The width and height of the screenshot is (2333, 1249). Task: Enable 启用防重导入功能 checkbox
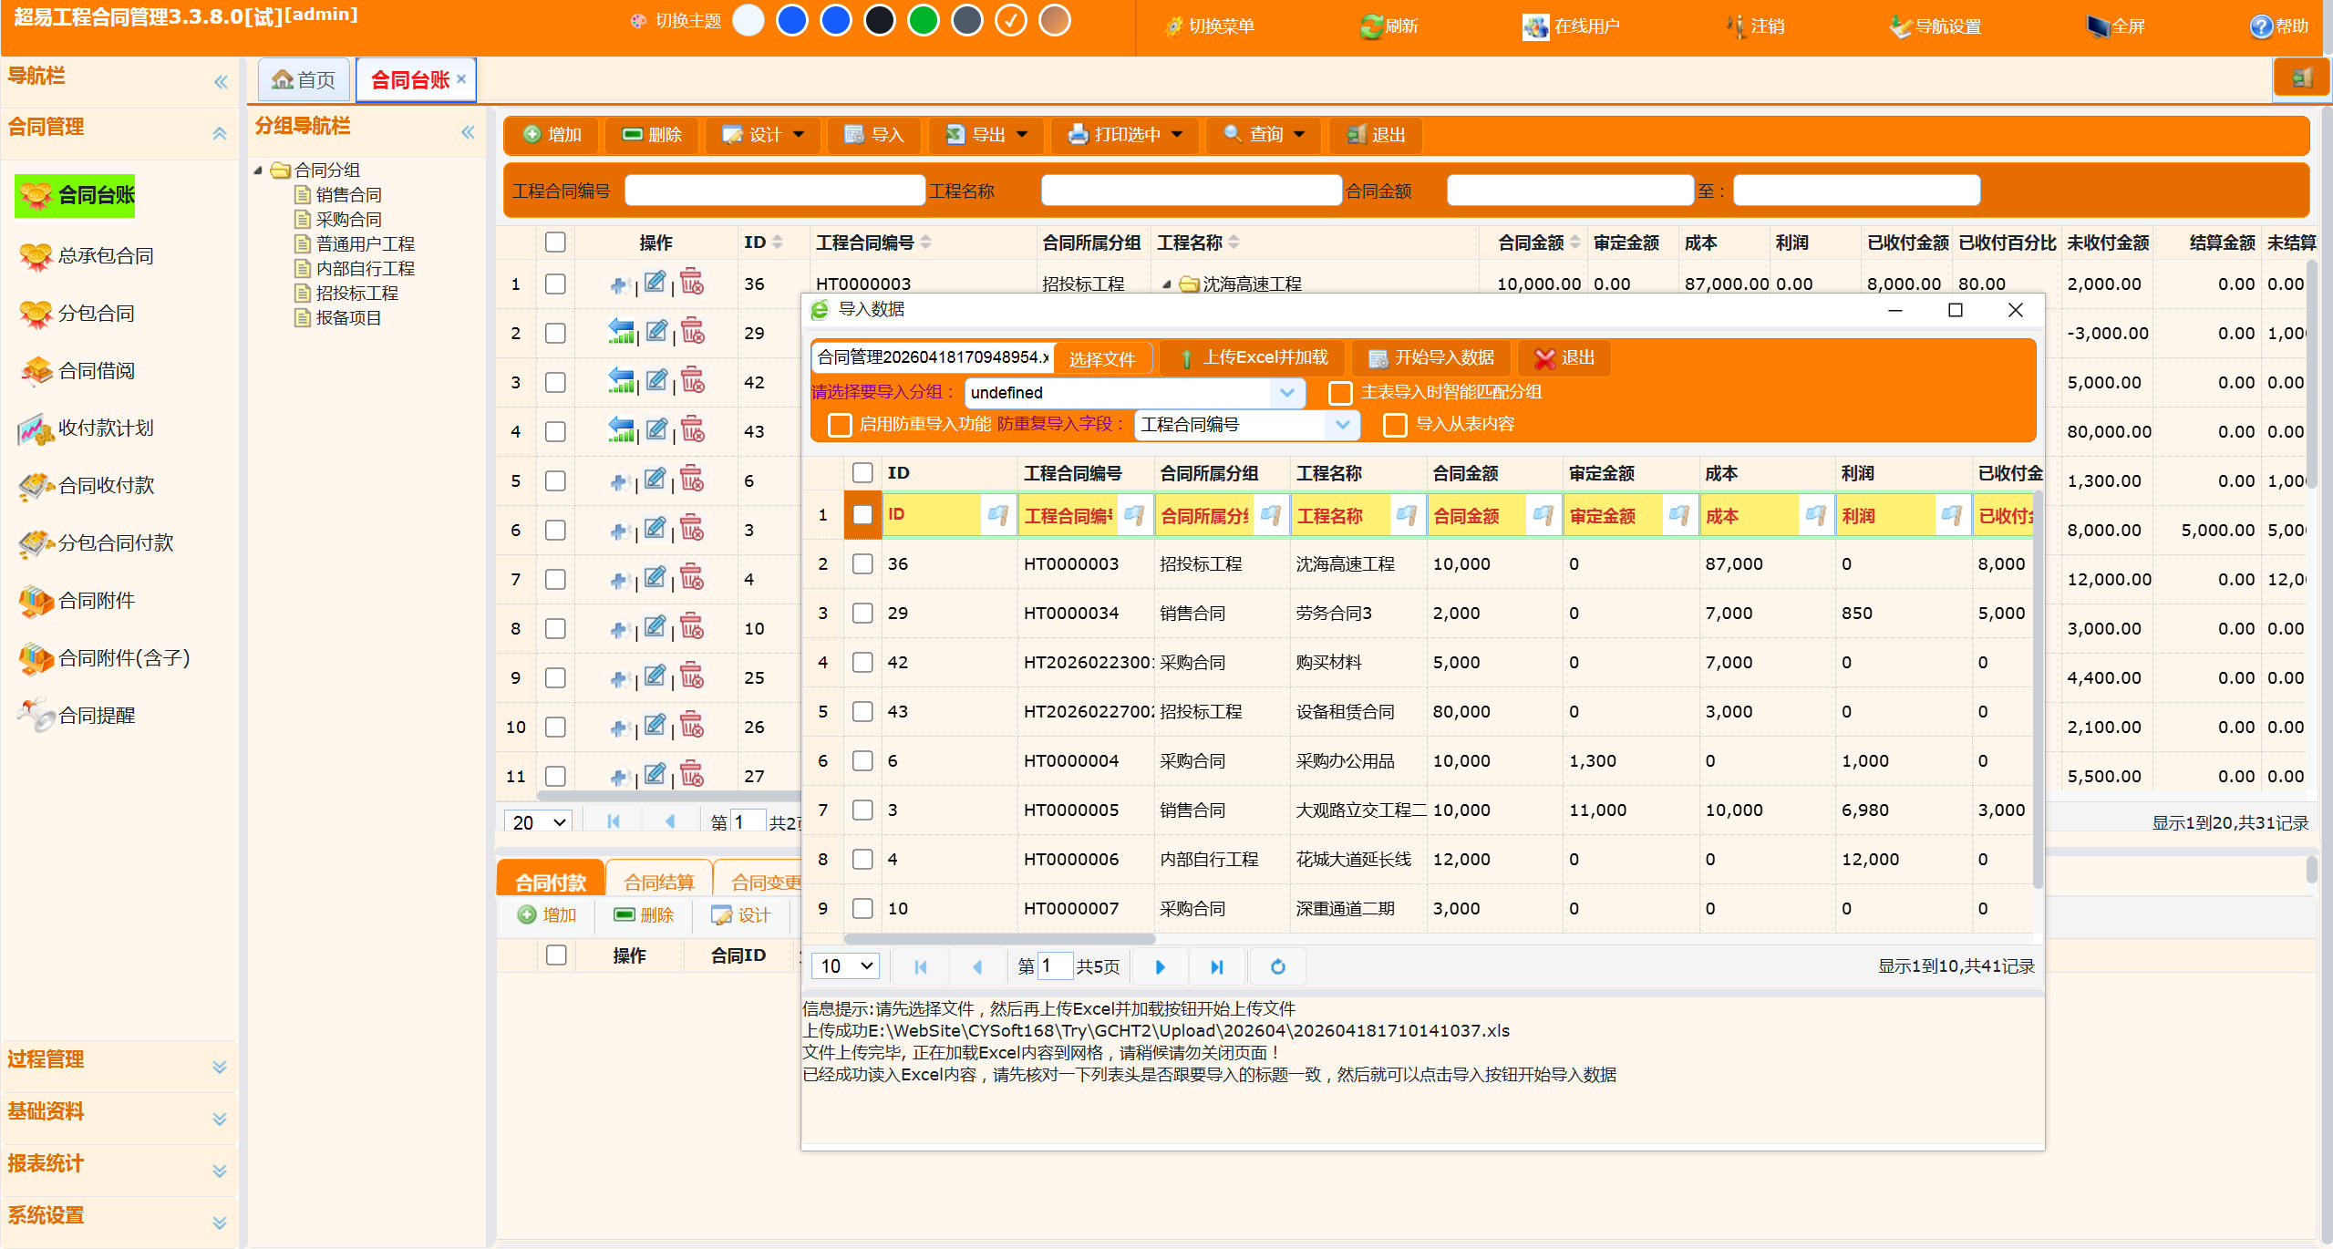[x=840, y=425]
